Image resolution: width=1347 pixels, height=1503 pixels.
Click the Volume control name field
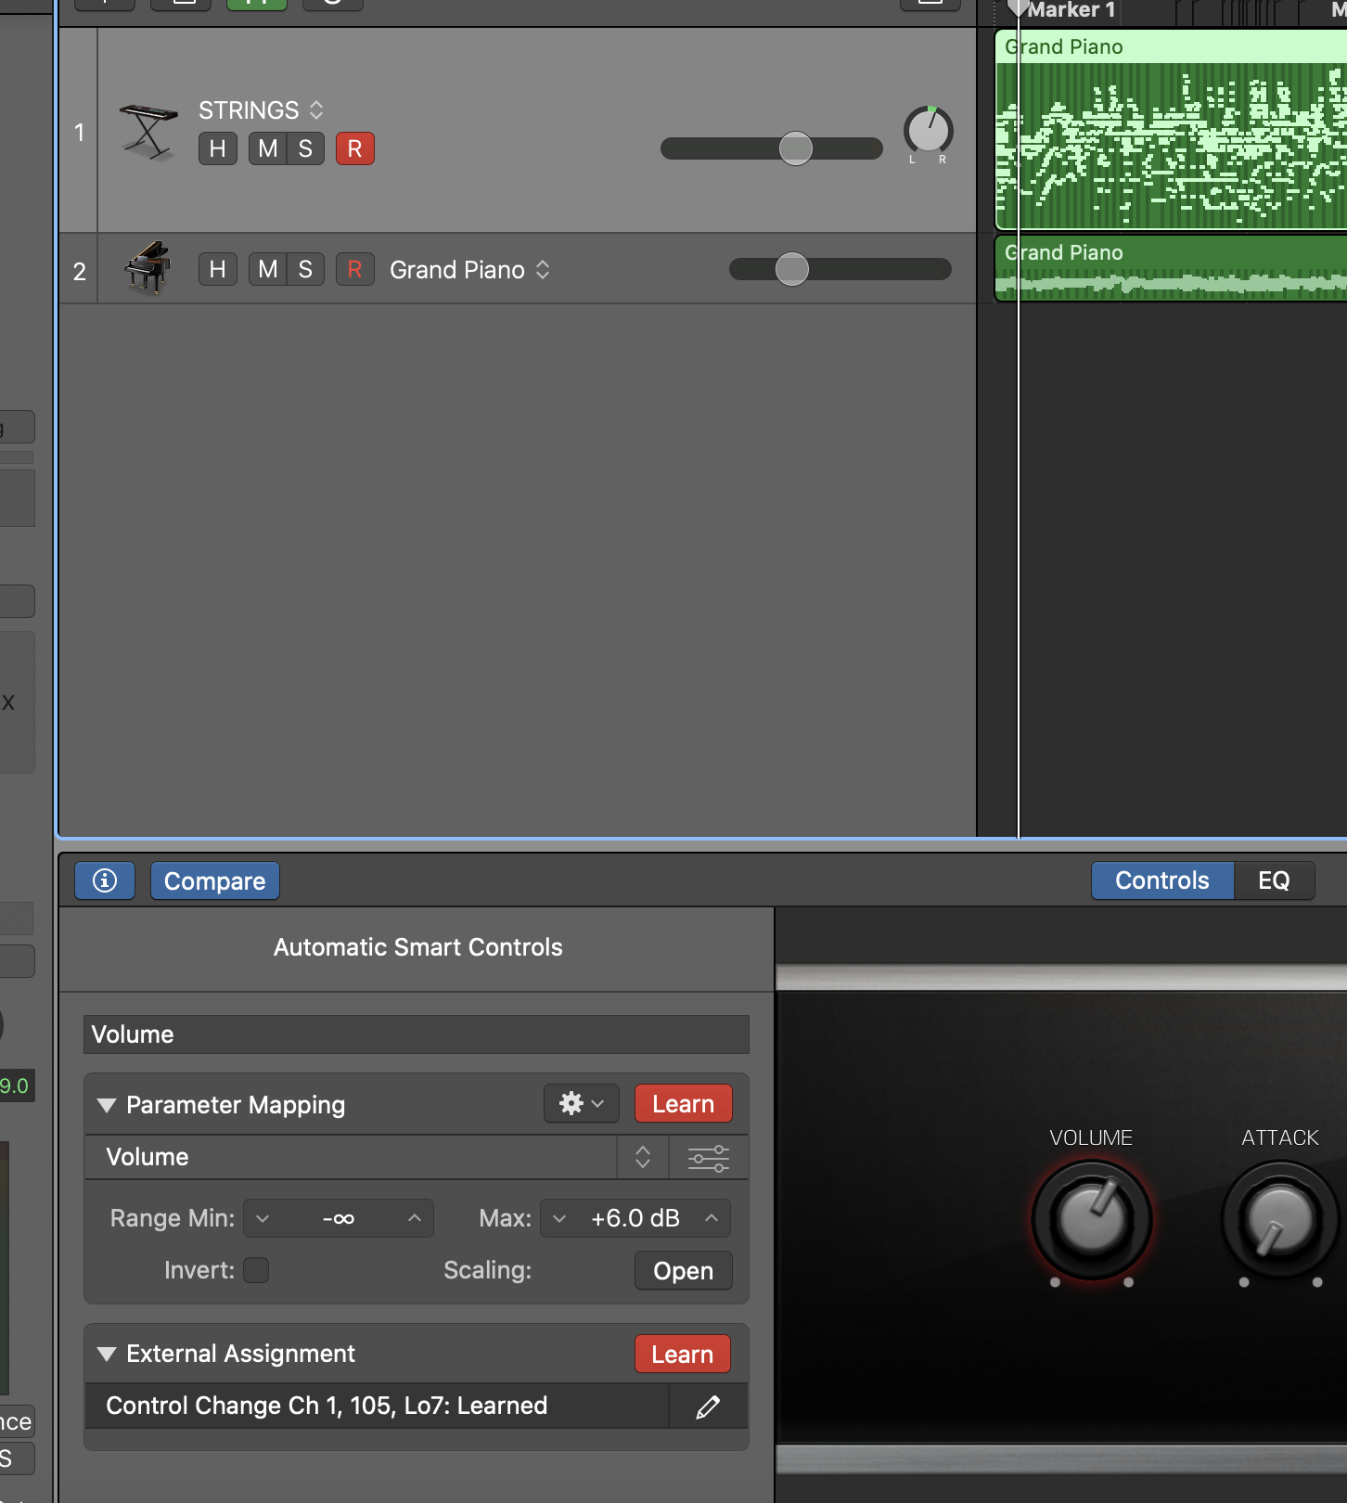(417, 1034)
